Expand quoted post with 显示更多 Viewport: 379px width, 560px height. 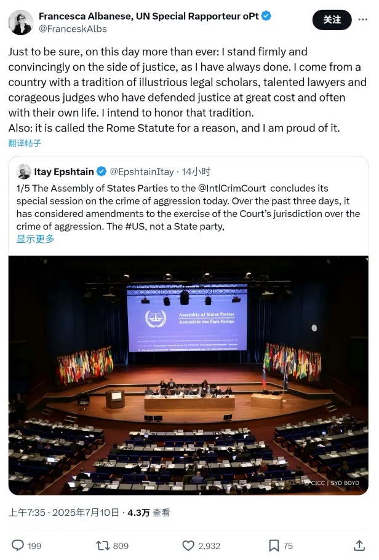(35, 239)
